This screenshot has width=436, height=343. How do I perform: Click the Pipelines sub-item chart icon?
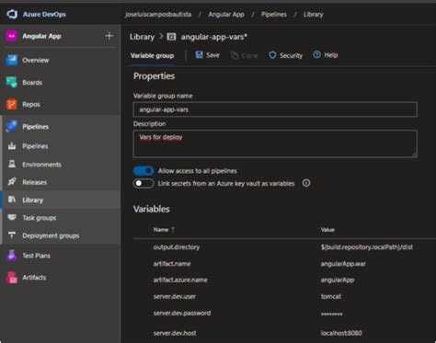pos(12,146)
